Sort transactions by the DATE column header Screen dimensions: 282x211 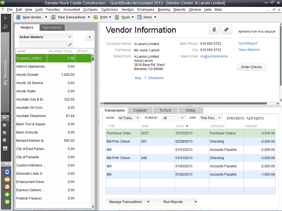pyautogui.click(x=192, y=126)
